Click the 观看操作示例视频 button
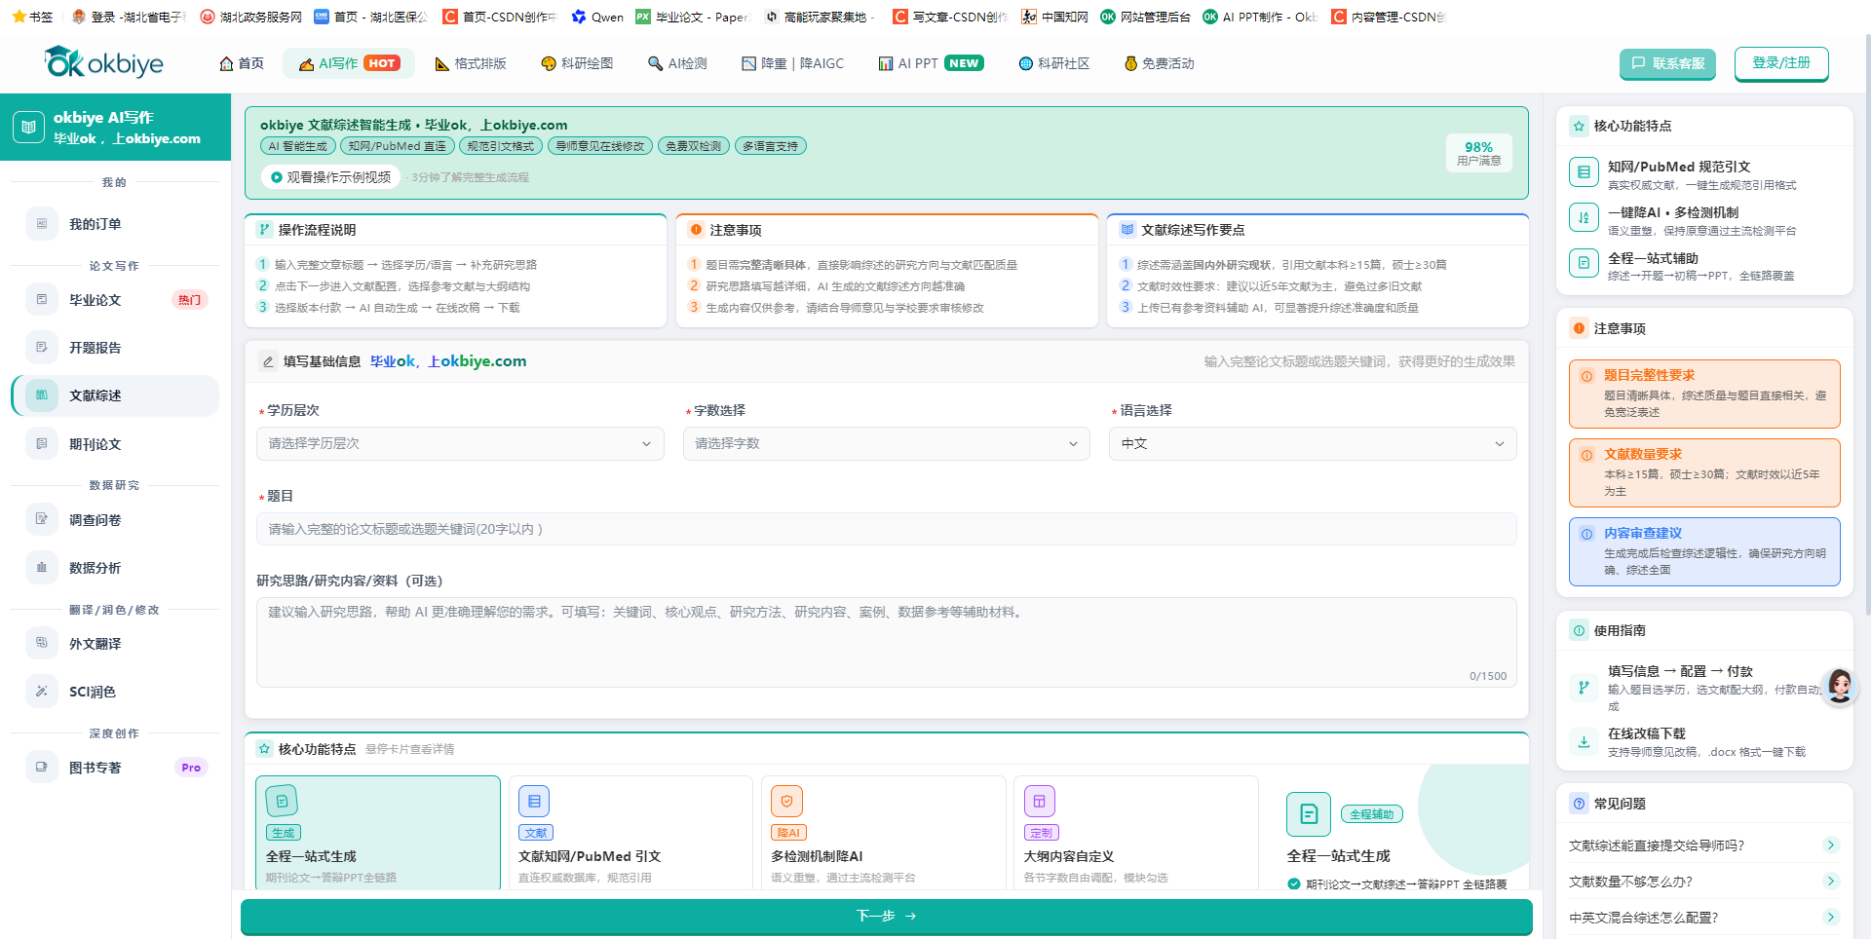 [330, 177]
